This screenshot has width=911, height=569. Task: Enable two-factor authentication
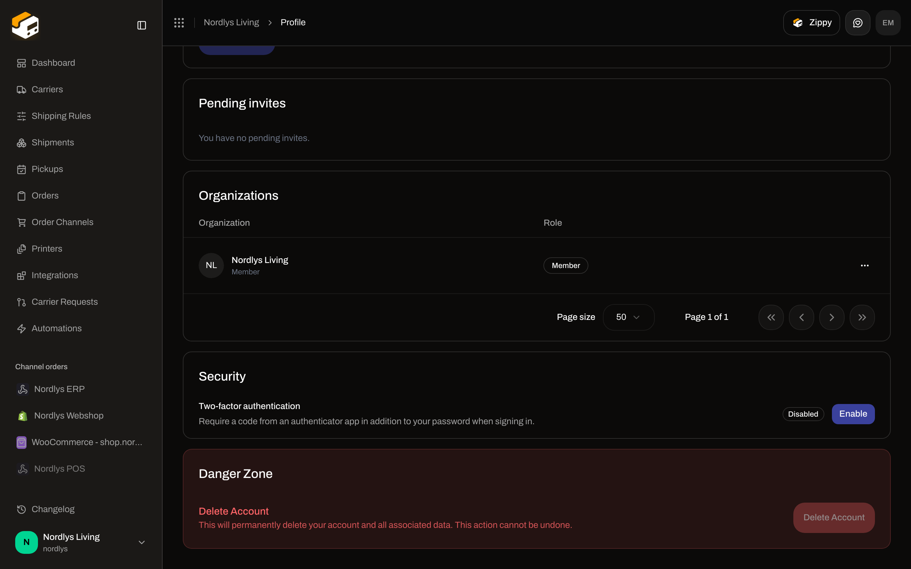853,414
